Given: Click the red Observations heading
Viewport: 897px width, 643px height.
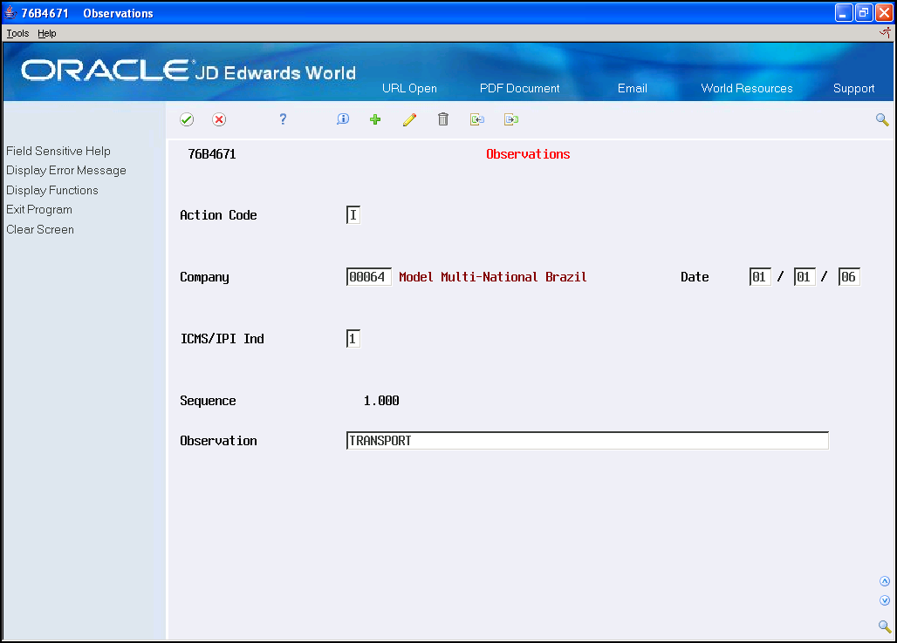Looking at the screenshot, I should point(528,154).
